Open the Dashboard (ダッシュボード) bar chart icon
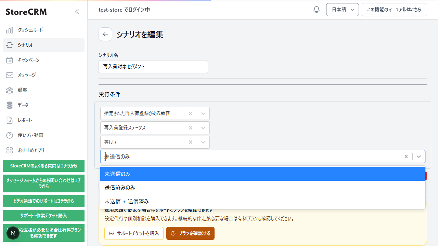 [x=10, y=30]
